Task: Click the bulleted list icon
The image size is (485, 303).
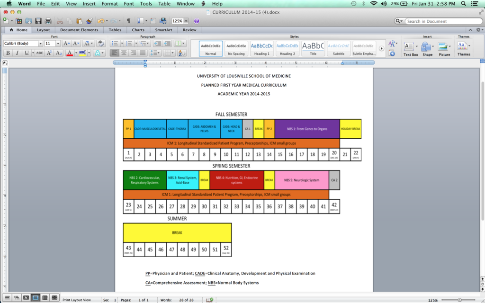Action: pyautogui.click(x=115, y=44)
